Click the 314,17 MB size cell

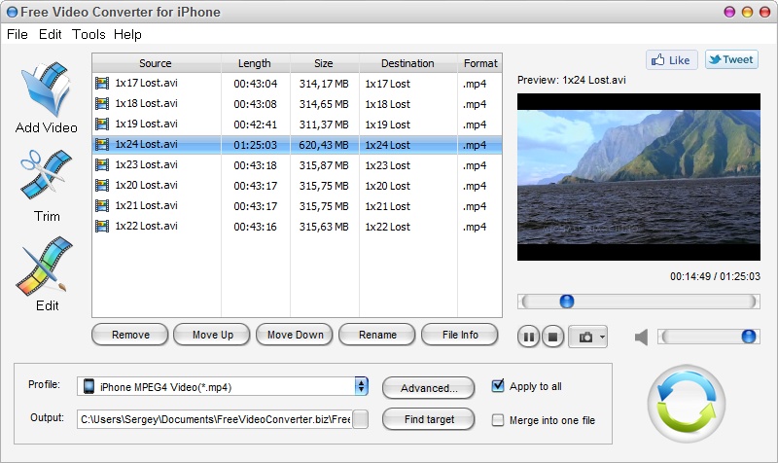(324, 84)
